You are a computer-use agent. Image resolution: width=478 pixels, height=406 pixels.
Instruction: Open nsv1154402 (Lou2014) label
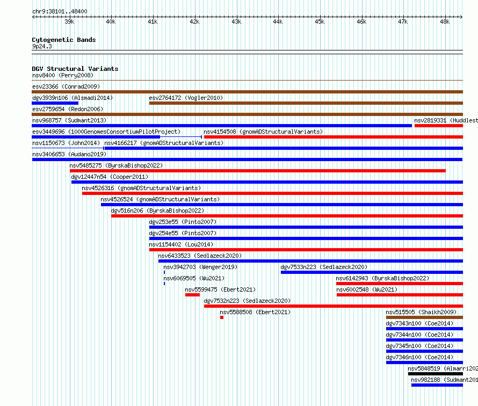tap(181, 244)
